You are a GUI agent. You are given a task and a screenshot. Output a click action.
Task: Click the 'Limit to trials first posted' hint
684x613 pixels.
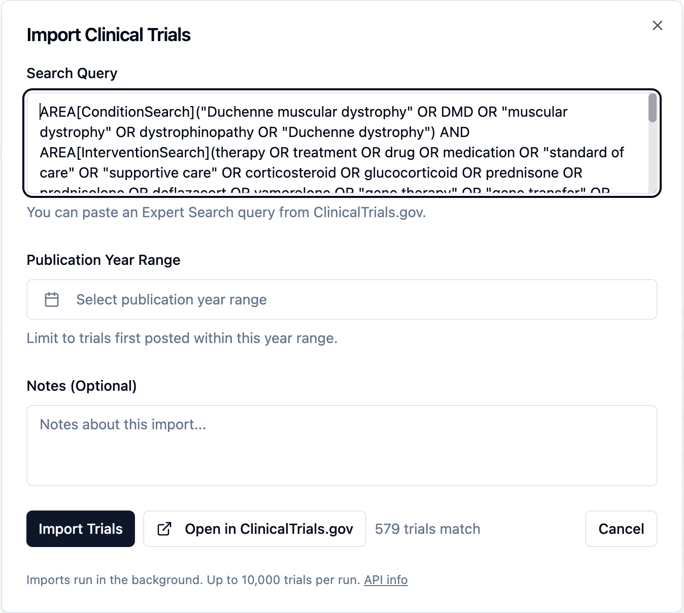pos(182,338)
